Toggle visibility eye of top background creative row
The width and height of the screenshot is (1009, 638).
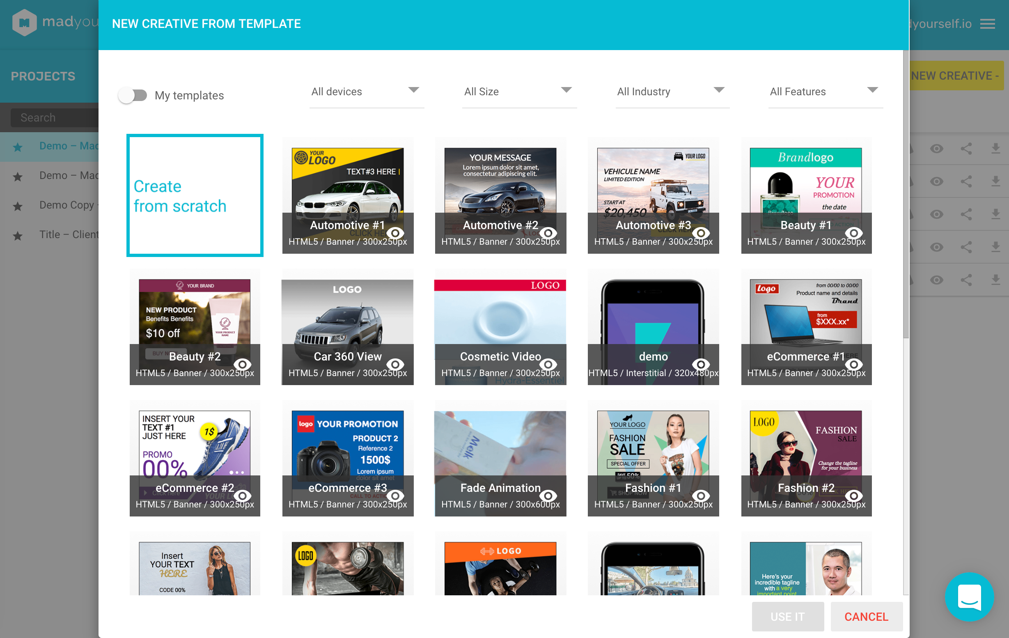pos(936,148)
